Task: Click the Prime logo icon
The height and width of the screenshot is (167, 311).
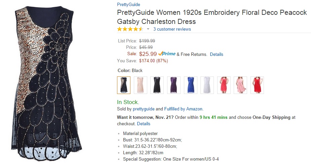Action: tap(167, 54)
